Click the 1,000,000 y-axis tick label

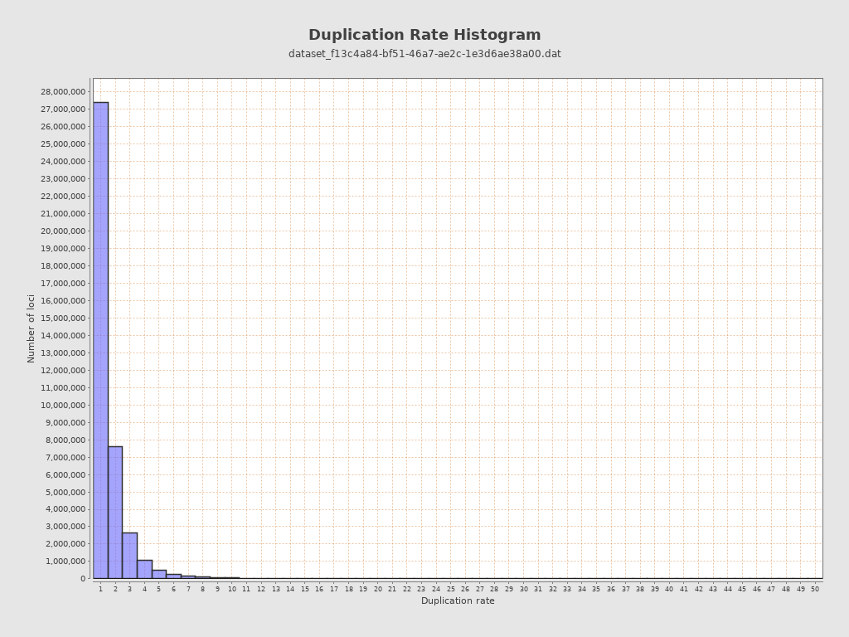[x=65, y=562]
